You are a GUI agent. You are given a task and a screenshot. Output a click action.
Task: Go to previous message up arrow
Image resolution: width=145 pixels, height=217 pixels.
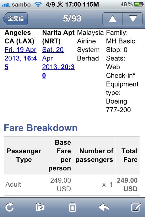point(113,19)
